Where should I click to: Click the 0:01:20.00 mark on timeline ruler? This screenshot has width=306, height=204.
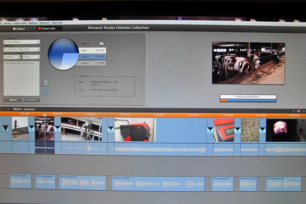[x=261, y=115]
